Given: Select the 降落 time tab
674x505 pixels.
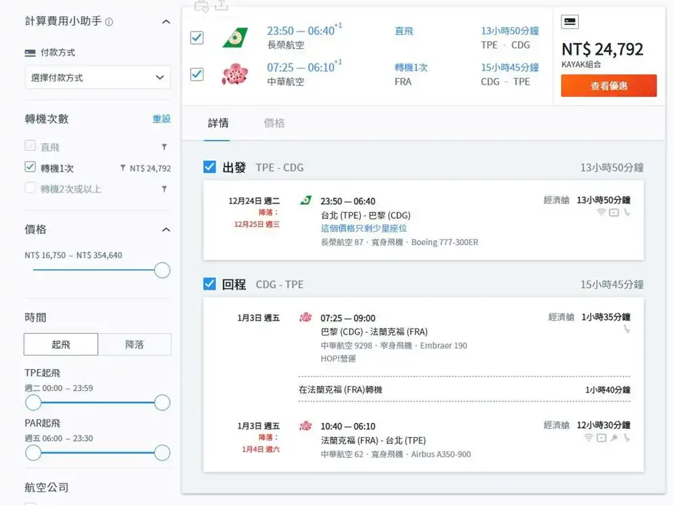Looking at the screenshot, I should [135, 344].
